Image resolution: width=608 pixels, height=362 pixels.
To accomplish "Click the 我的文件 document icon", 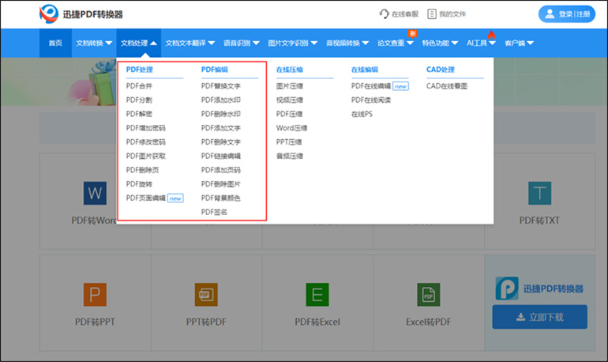I will pos(432,14).
